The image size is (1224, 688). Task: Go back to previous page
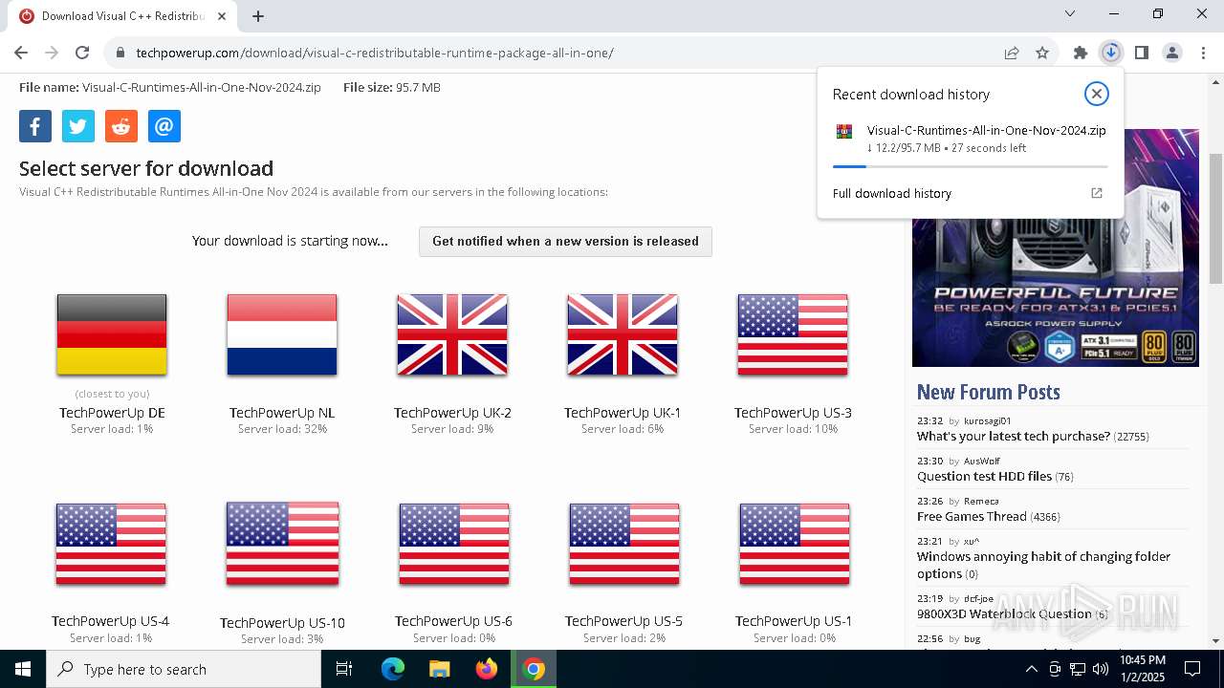pos(21,53)
